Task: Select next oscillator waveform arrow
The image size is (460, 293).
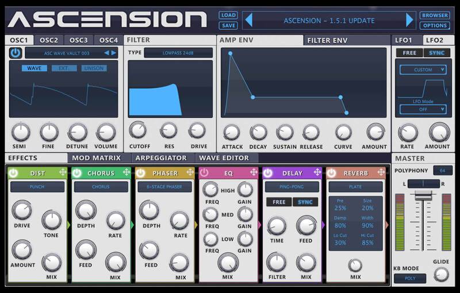Action: click(x=113, y=53)
